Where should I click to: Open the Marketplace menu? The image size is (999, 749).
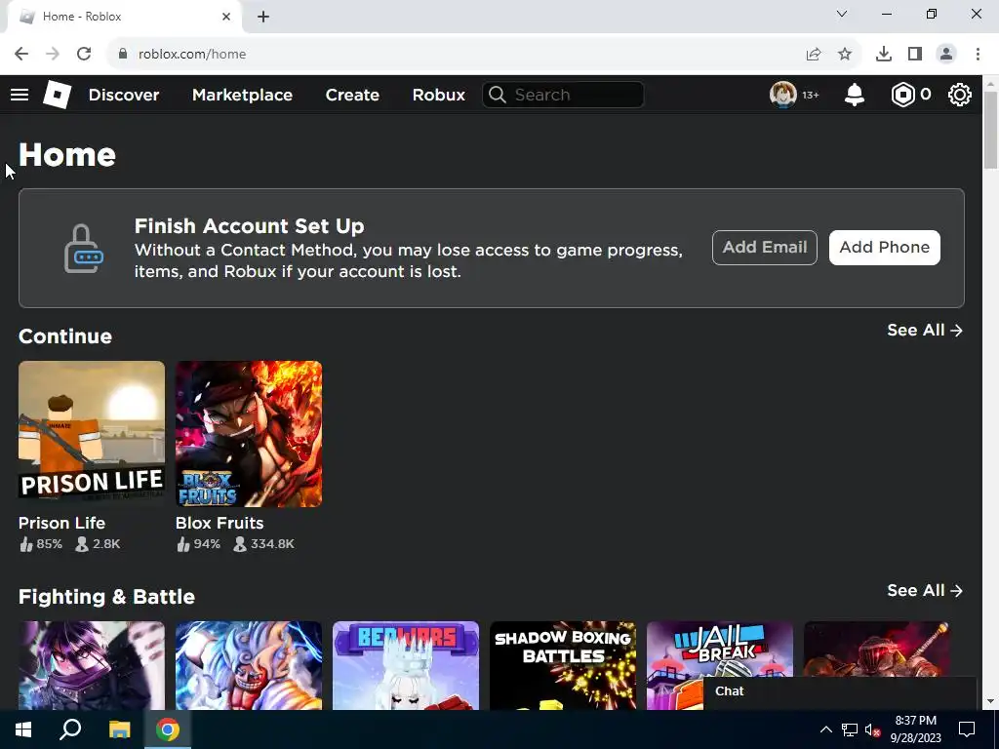click(x=242, y=95)
